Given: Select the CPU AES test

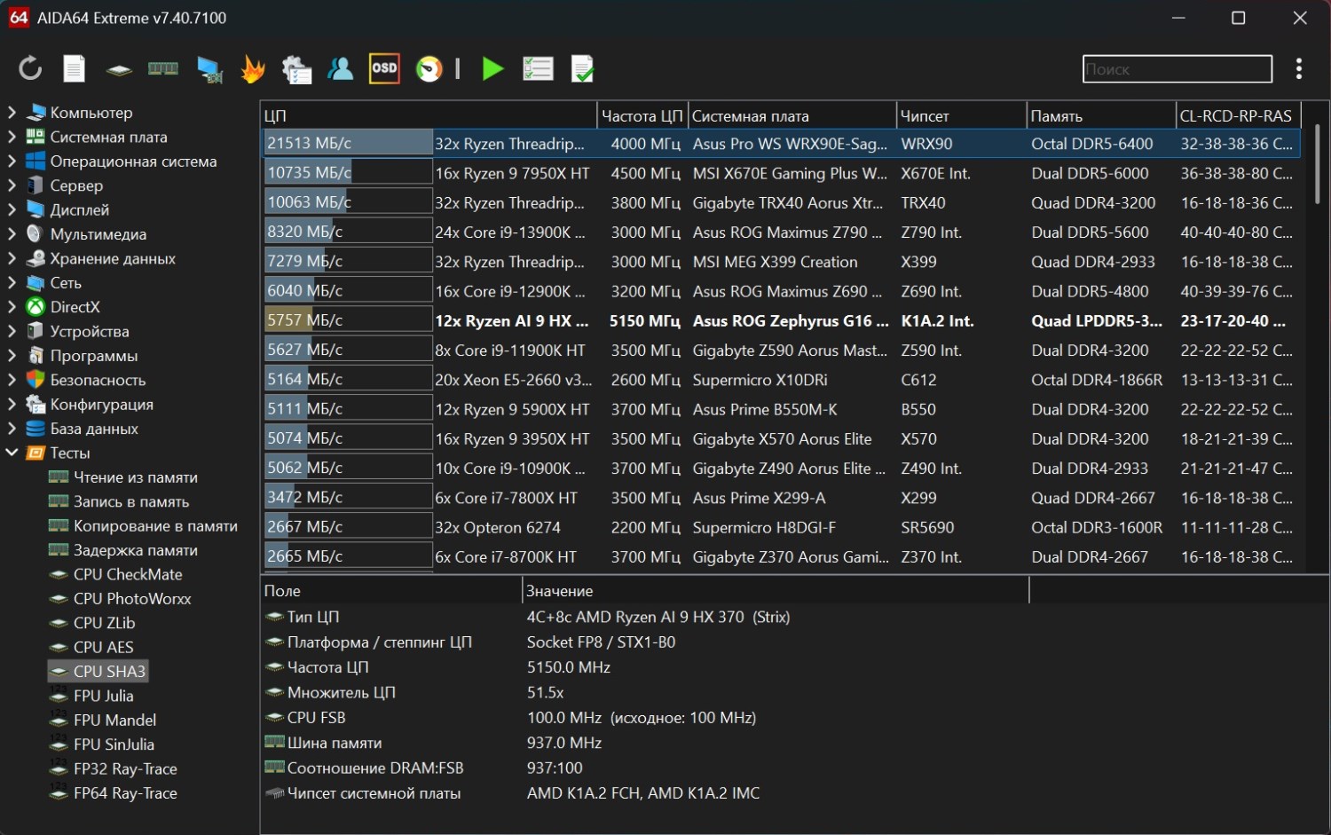Looking at the screenshot, I should click(x=103, y=647).
